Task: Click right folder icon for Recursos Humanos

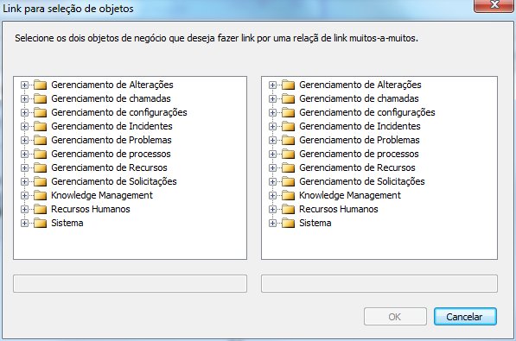Action: pyautogui.click(x=289, y=209)
